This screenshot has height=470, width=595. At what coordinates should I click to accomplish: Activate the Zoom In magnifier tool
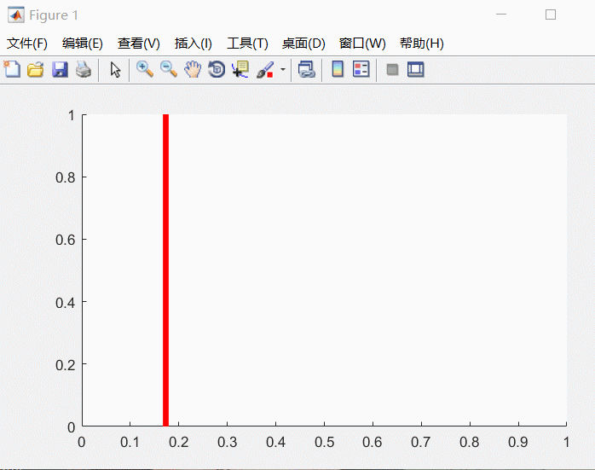[145, 69]
